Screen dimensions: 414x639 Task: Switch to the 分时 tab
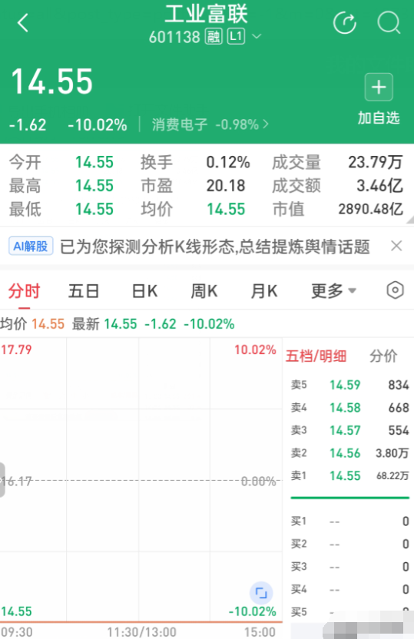pos(24,291)
